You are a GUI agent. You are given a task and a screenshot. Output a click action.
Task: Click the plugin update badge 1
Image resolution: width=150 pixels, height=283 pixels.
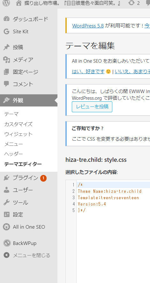coord(43,178)
